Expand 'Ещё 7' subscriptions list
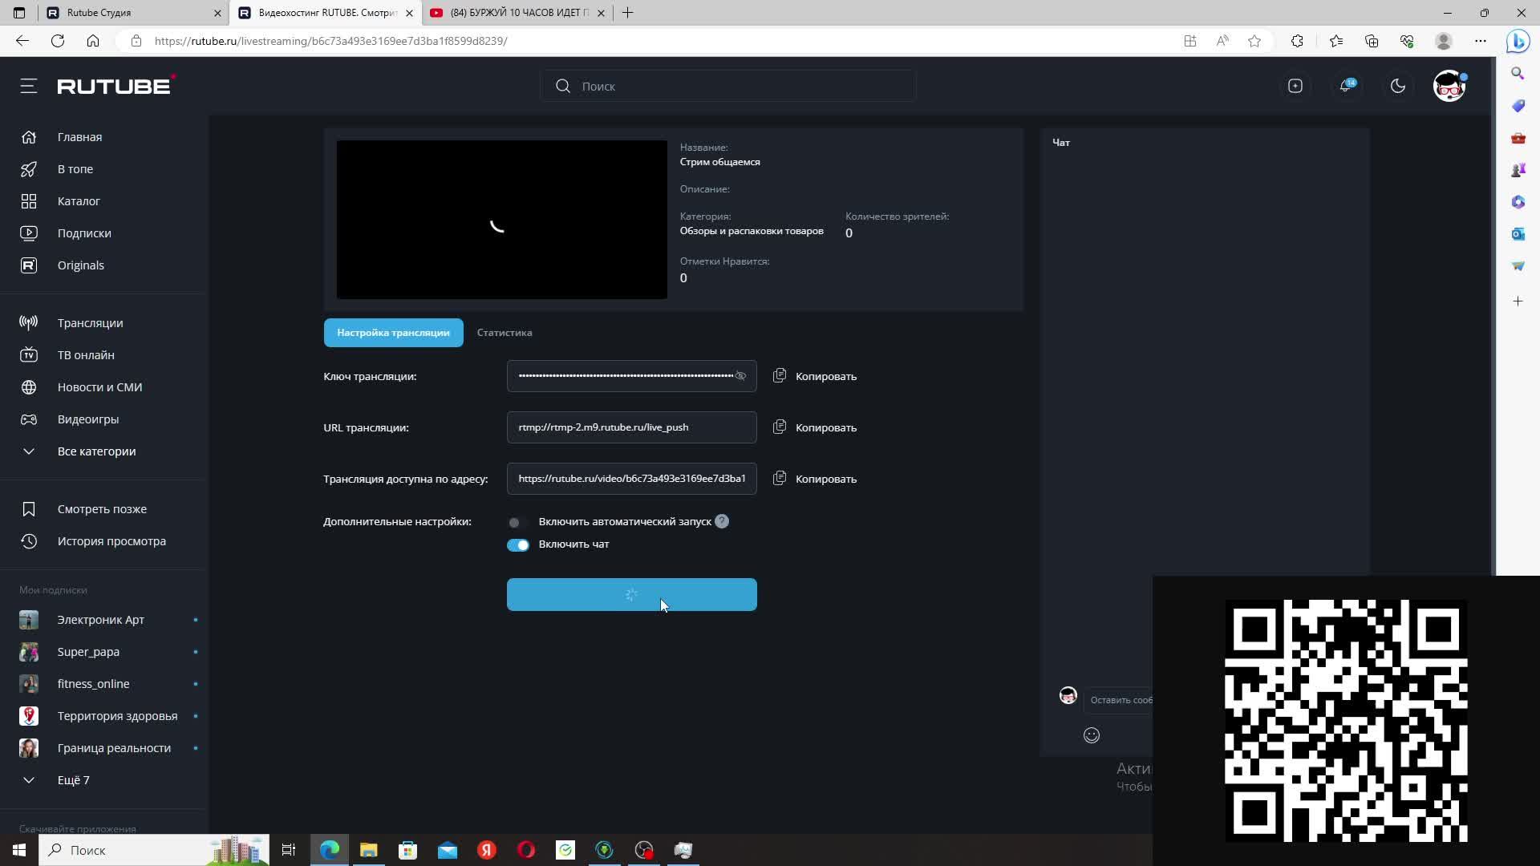The height and width of the screenshot is (866, 1540). (72, 780)
